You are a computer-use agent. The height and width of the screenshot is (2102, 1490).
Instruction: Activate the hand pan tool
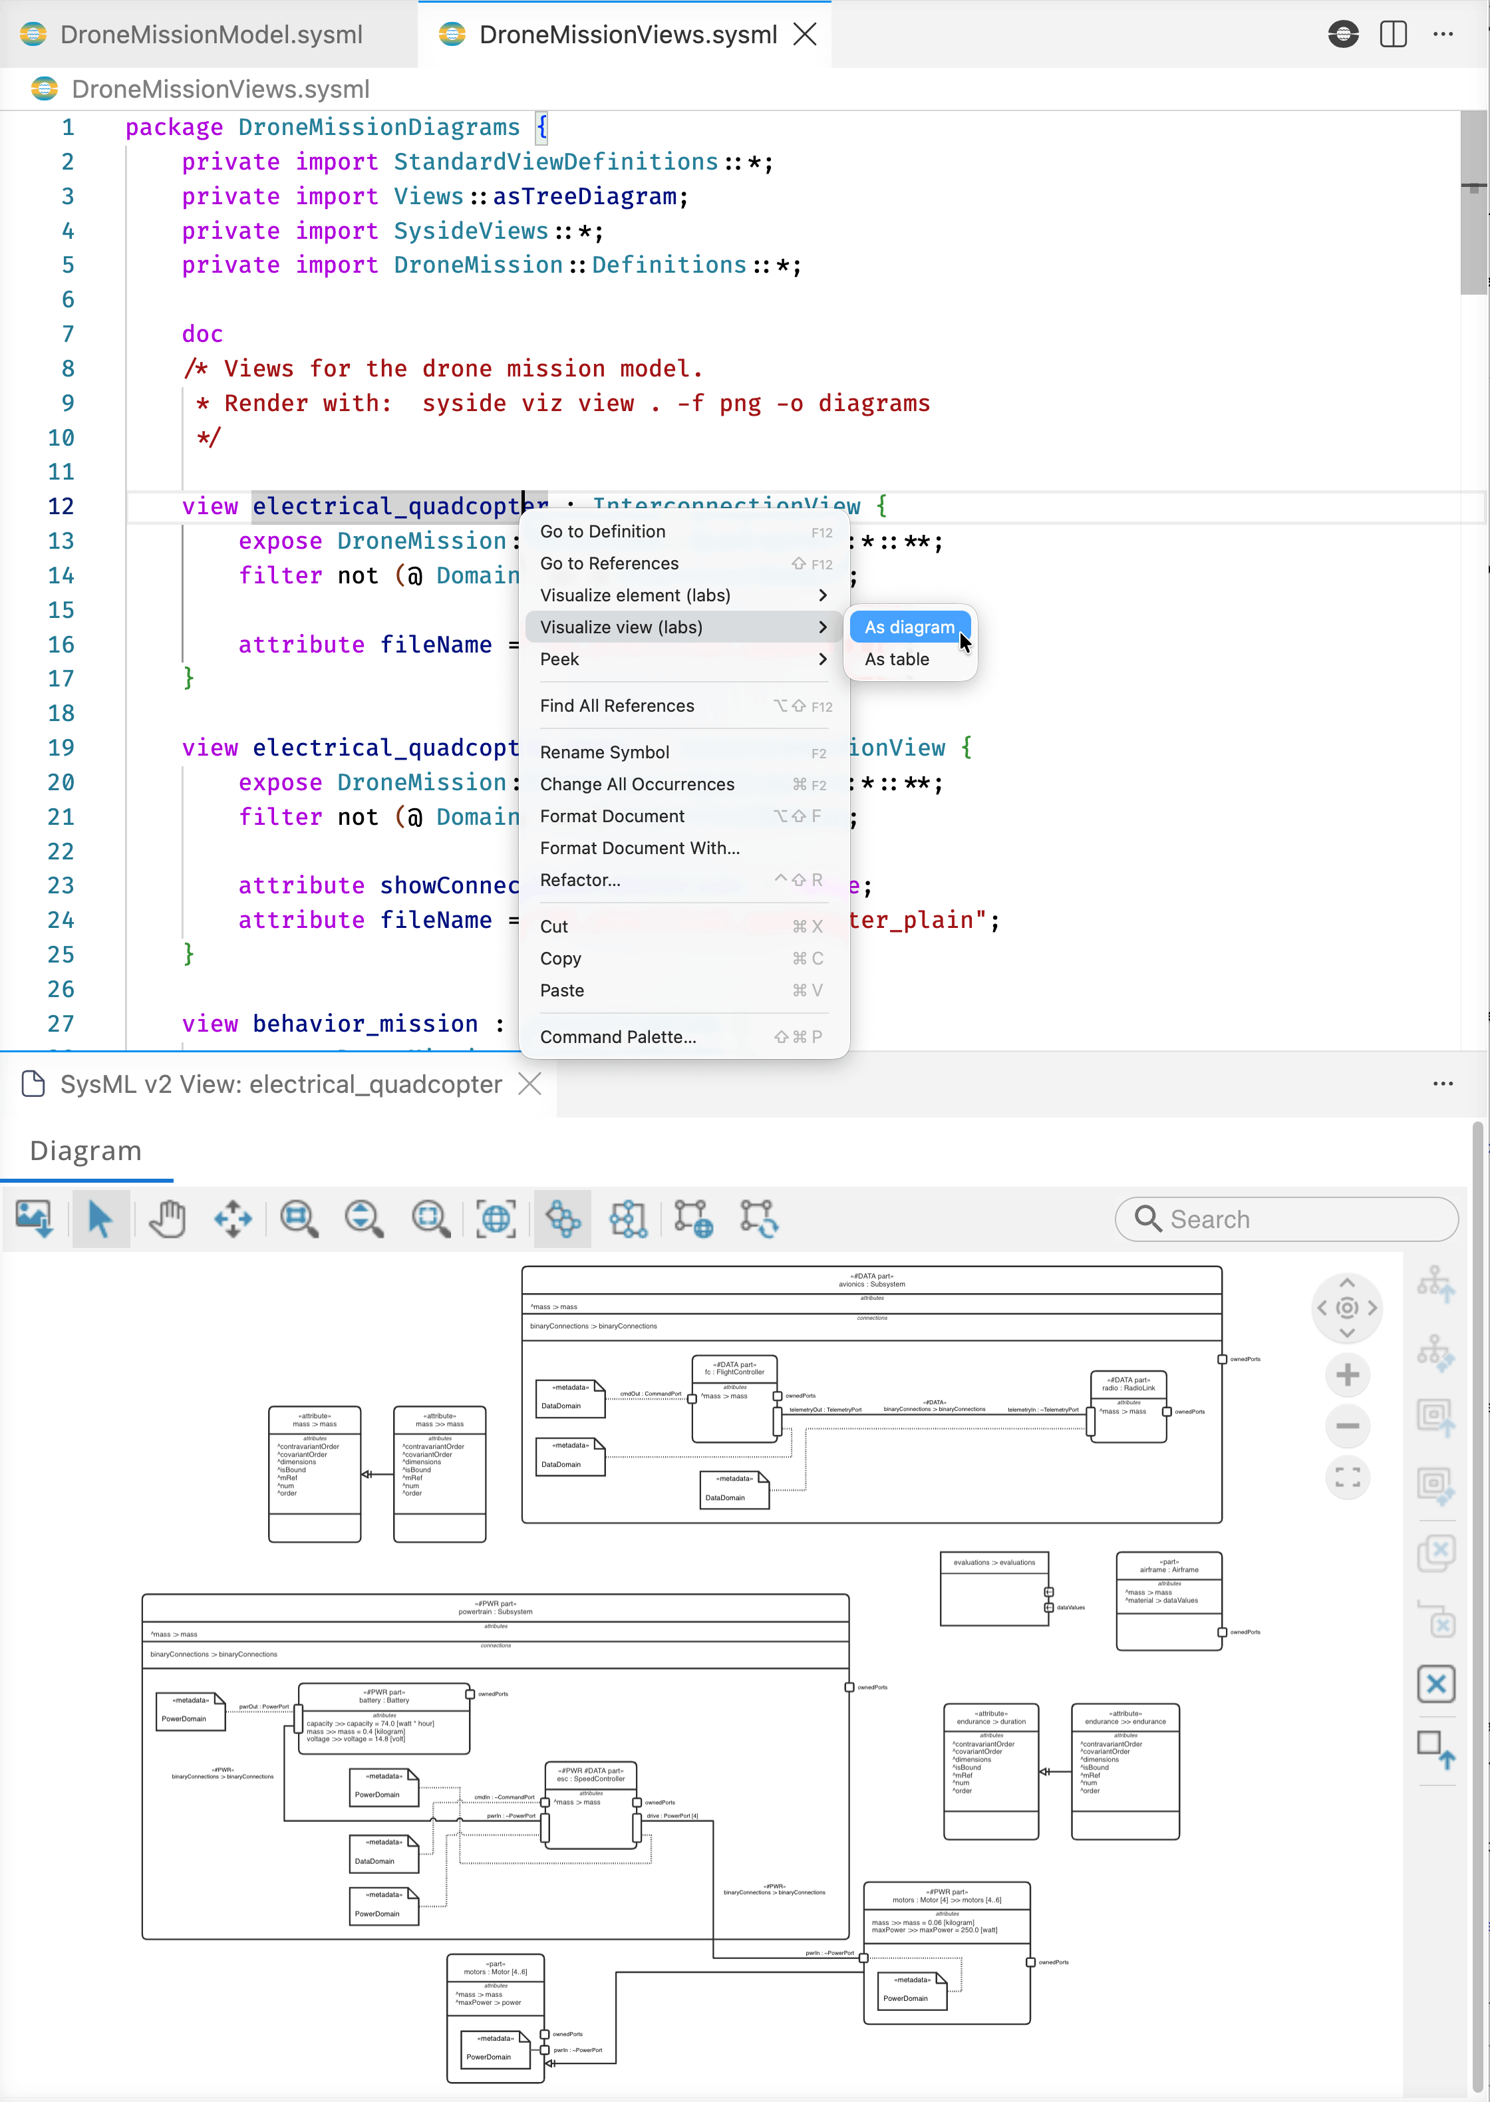coord(167,1219)
